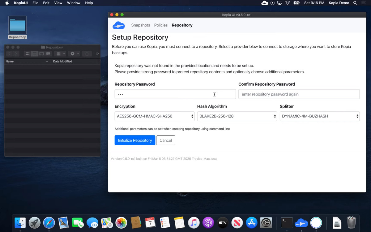This screenshot has width=371, height=232.
Task: Switch Finder to gallery view
Action: (48, 53)
